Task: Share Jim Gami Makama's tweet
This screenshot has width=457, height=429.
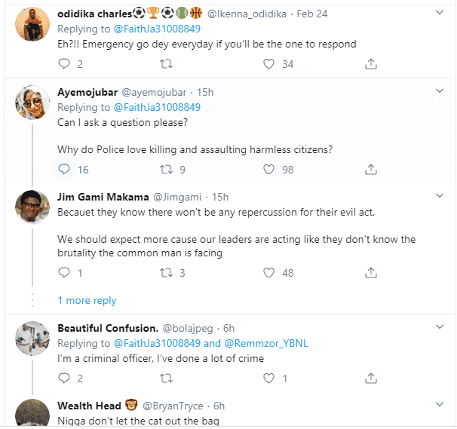Action: [x=370, y=273]
